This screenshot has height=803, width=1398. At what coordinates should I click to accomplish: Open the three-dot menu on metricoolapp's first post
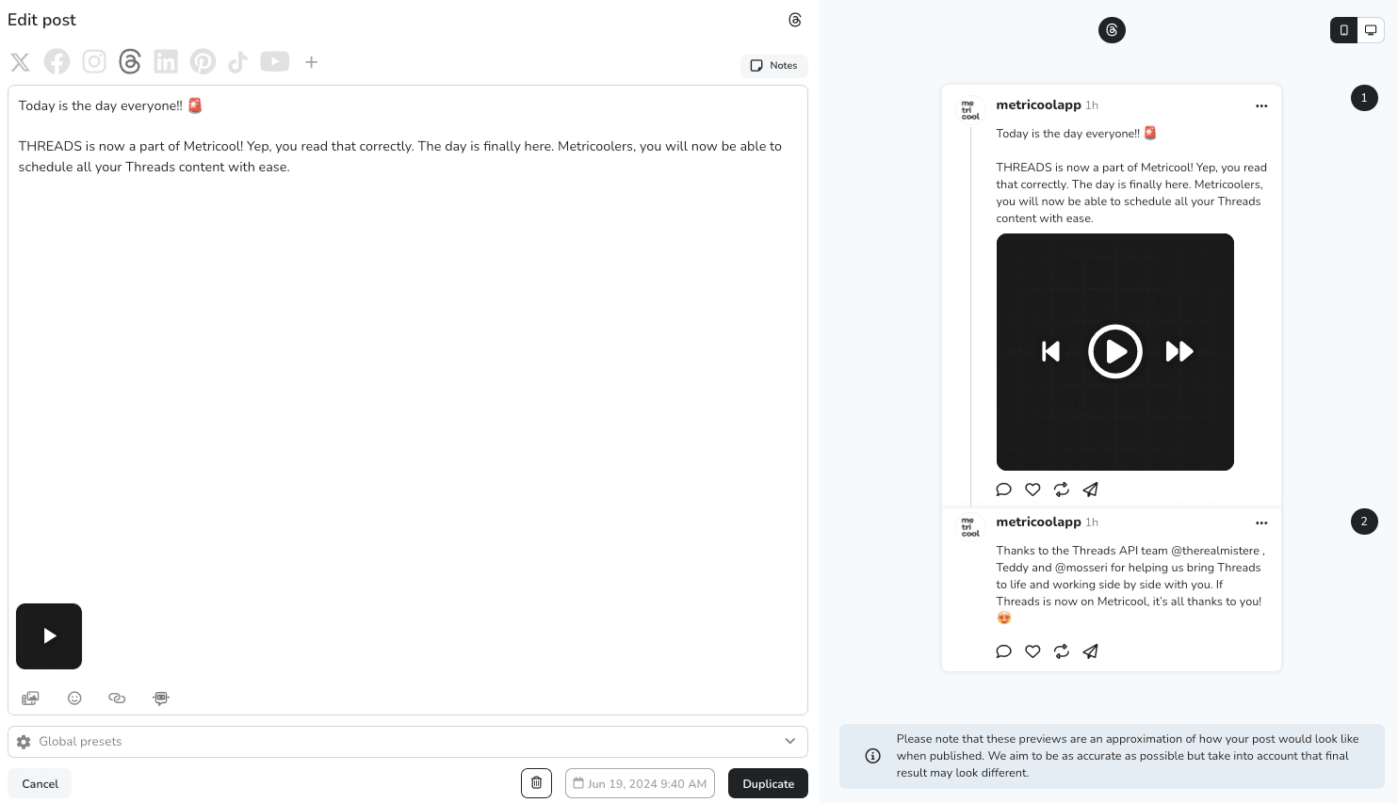[1261, 105]
